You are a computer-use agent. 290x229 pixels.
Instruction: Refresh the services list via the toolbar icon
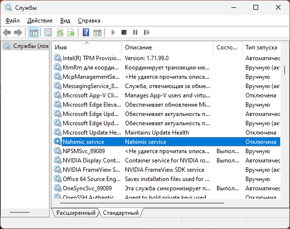(x=60, y=32)
